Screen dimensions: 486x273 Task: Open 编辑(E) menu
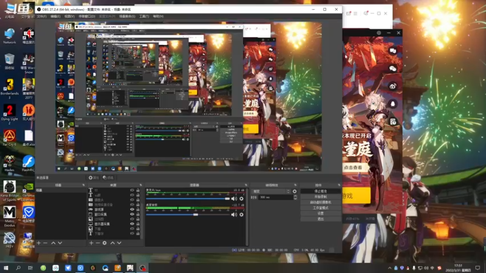55,16
